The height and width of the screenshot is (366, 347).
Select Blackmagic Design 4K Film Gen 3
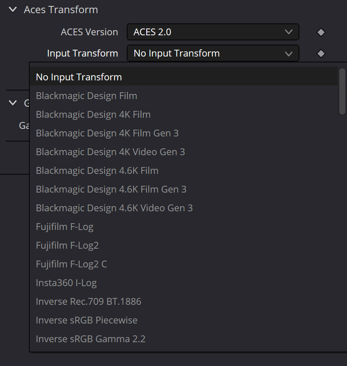coord(184,133)
